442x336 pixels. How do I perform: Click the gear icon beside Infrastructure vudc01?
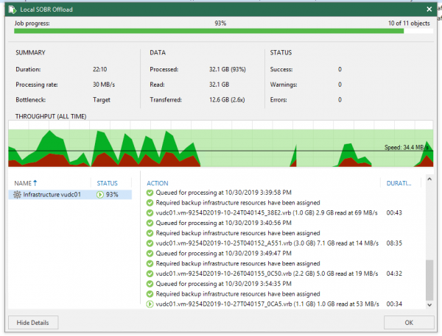[18, 195]
